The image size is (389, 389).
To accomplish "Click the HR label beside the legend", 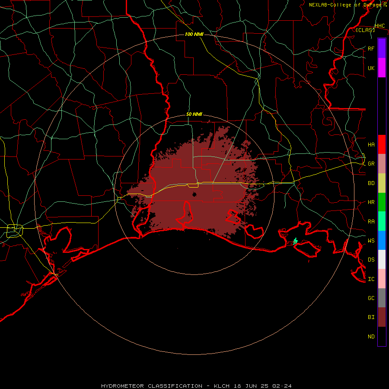I will pyautogui.click(x=371, y=202).
